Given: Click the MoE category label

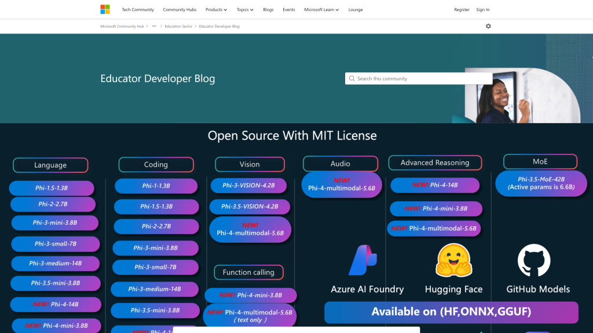Looking at the screenshot, I should [540, 162].
